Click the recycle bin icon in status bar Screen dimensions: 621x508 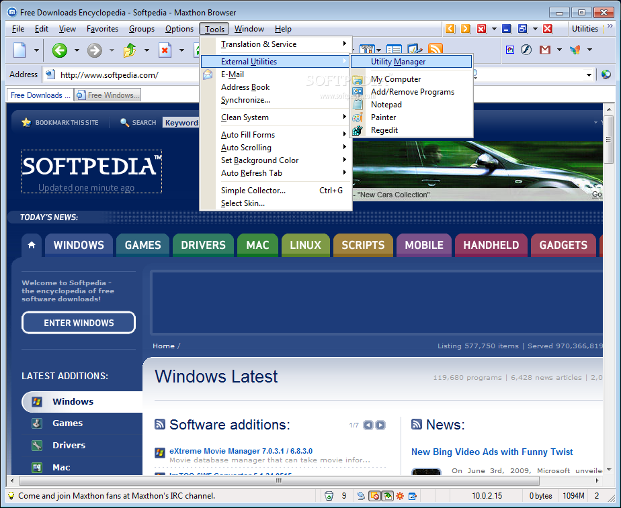(x=329, y=496)
